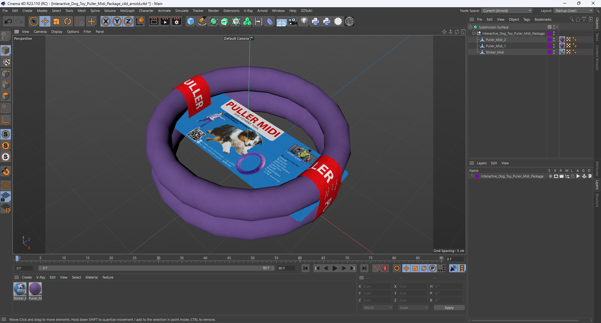Click timeline ruler at frame 45

[x=229, y=259]
